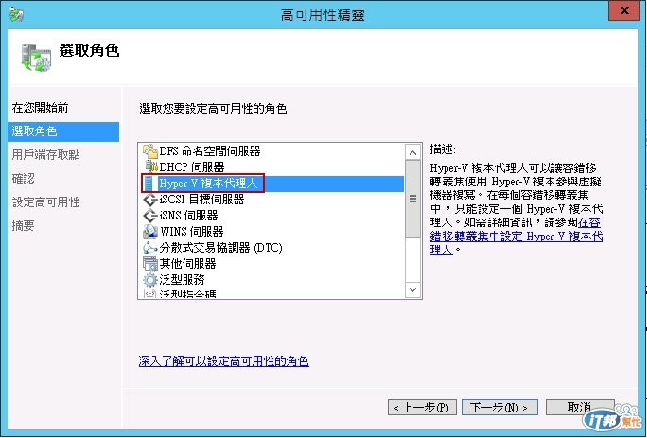The width and height of the screenshot is (647, 438).
Task: Click the iSNS 伺服器 role icon
Action: coord(150,216)
